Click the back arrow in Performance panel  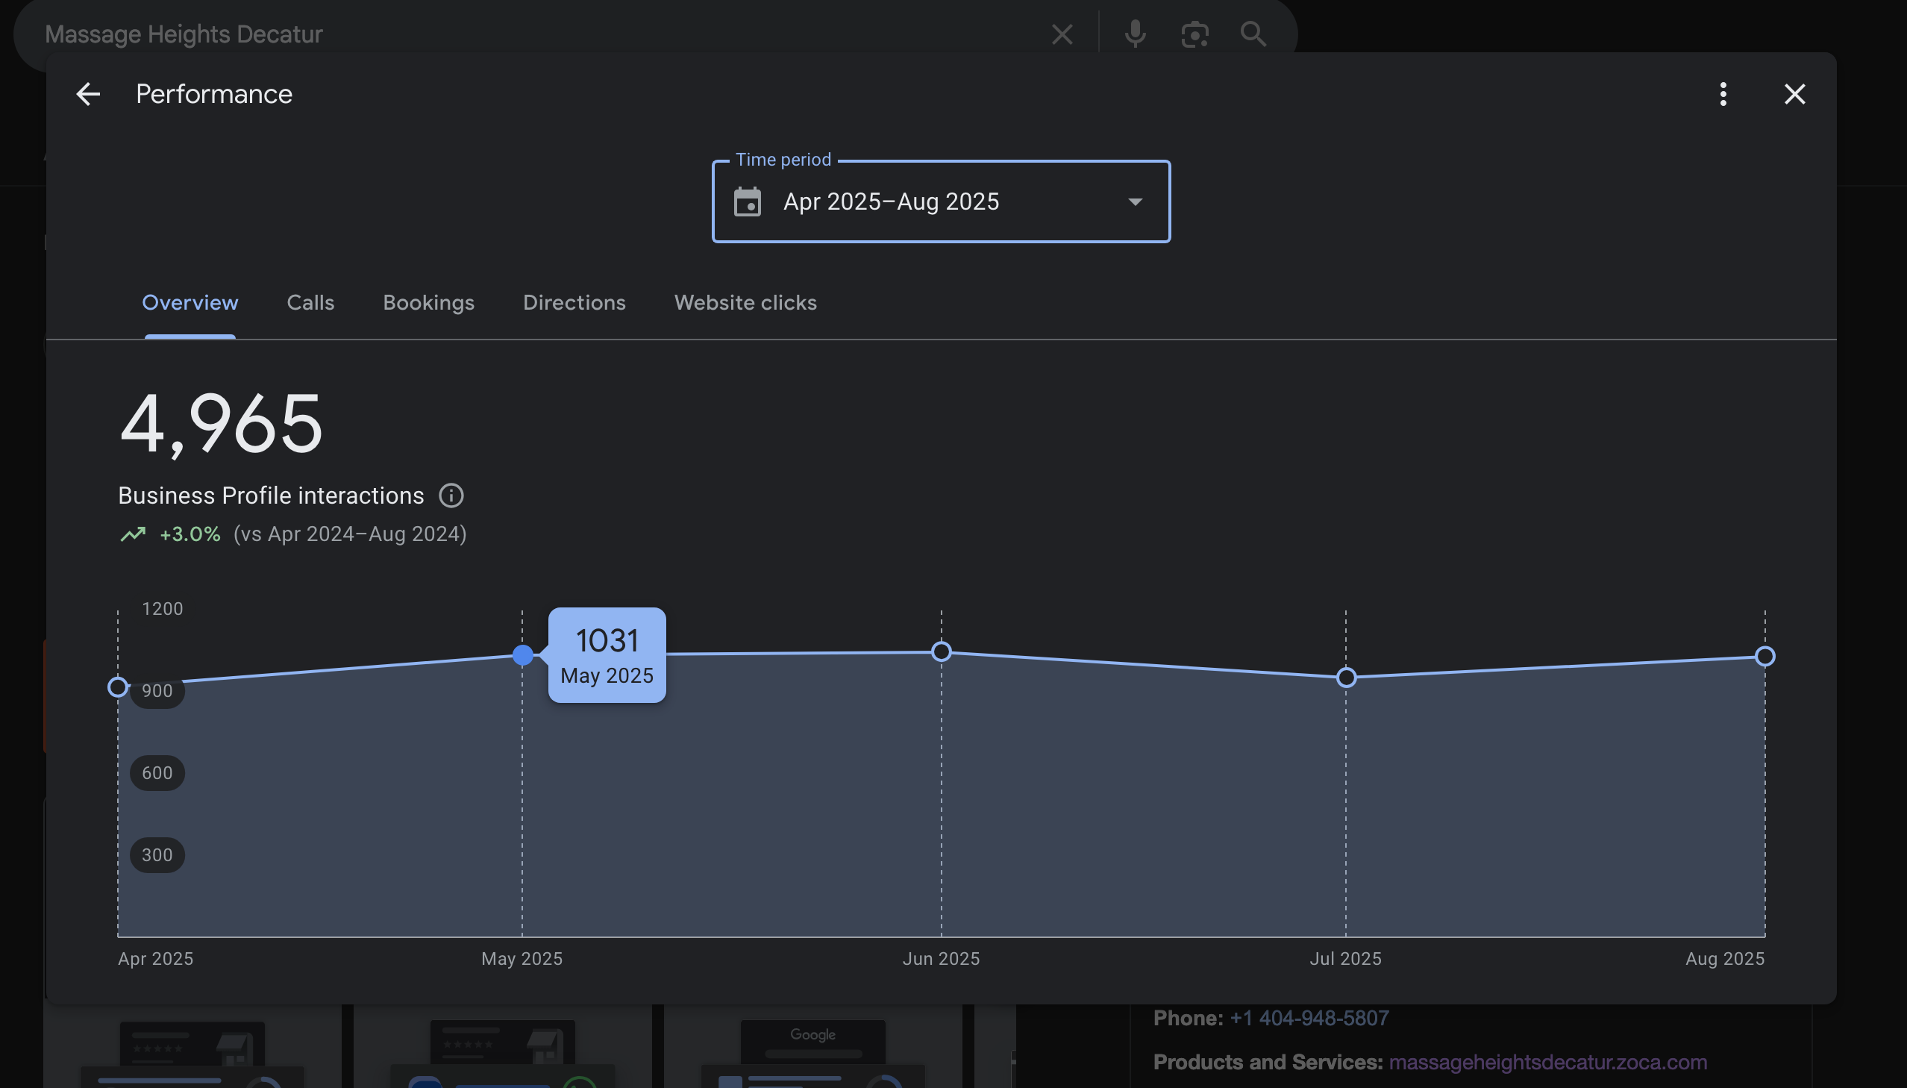point(88,94)
